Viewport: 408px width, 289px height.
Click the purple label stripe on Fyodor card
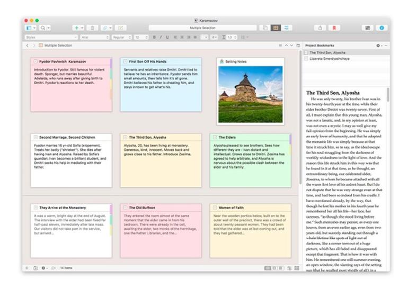tap(111, 64)
